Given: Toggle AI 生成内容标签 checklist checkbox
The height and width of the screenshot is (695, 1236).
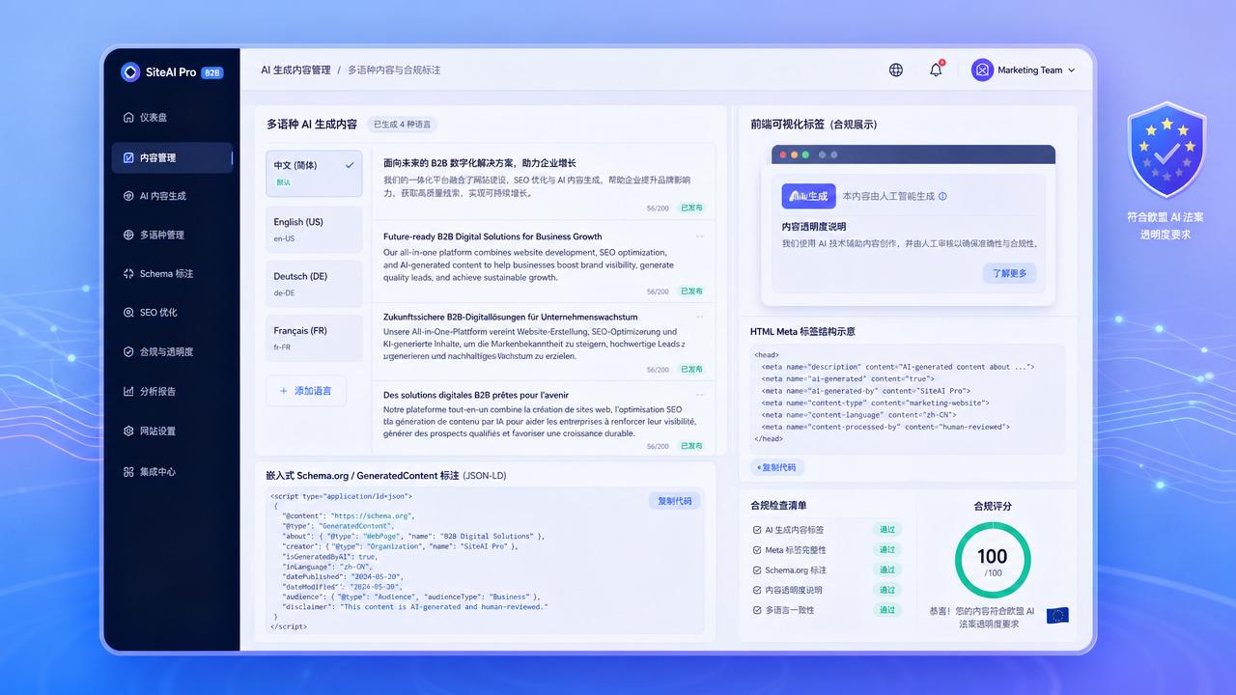Looking at the screenshot, I should coord(757,530).
